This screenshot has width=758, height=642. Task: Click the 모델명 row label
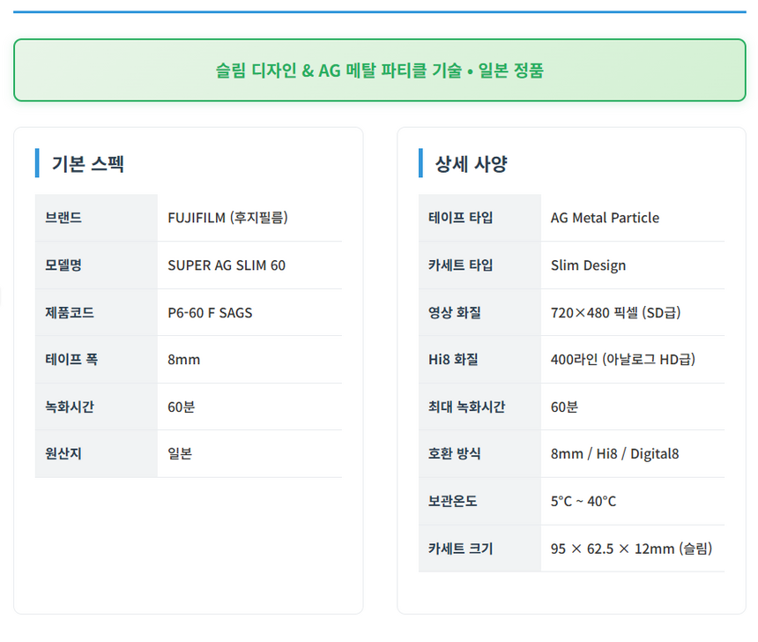[x=63, y=265]
